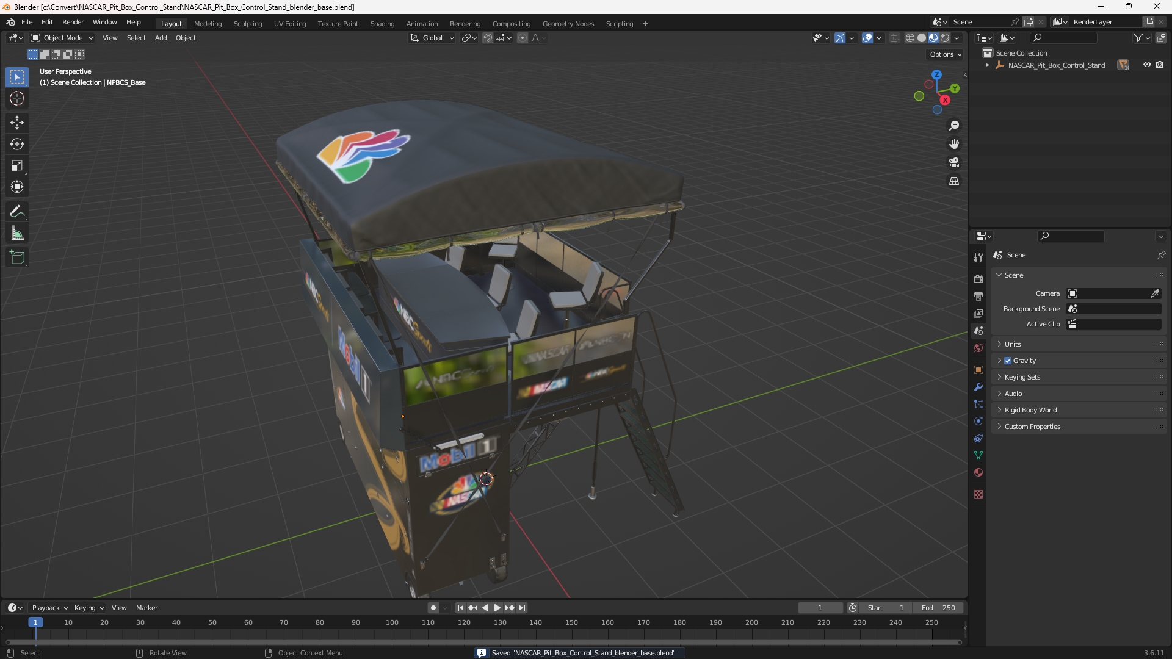Viewport: 1172px width, 659px height.
Task: Activate the Scale tool
Action: click(17, 165)
